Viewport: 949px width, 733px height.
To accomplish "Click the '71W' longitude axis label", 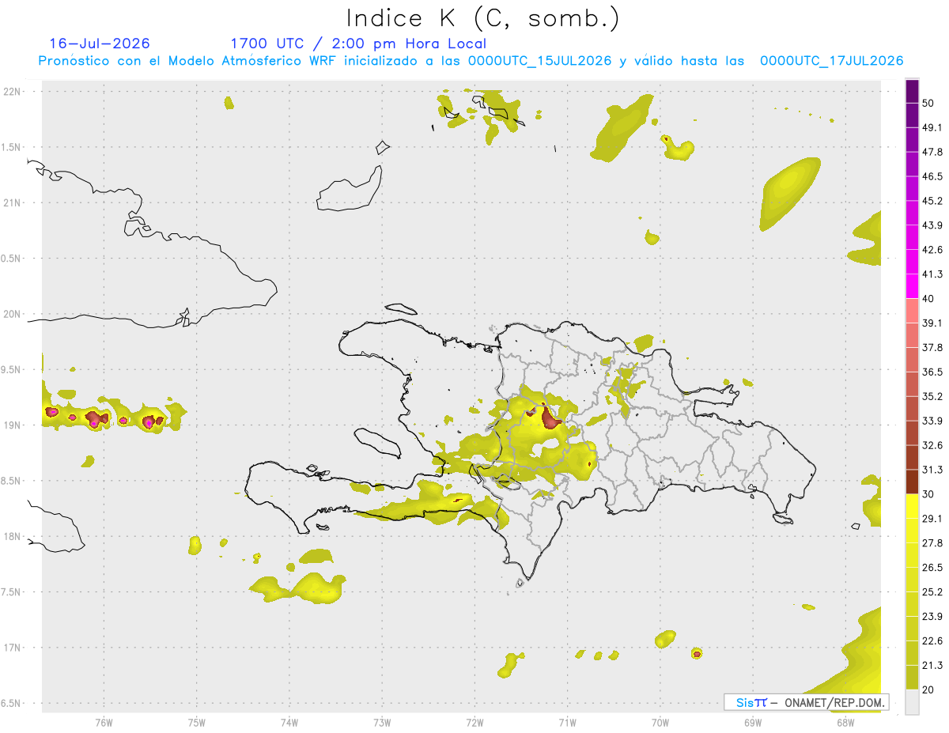I will [x=567, y=722].
